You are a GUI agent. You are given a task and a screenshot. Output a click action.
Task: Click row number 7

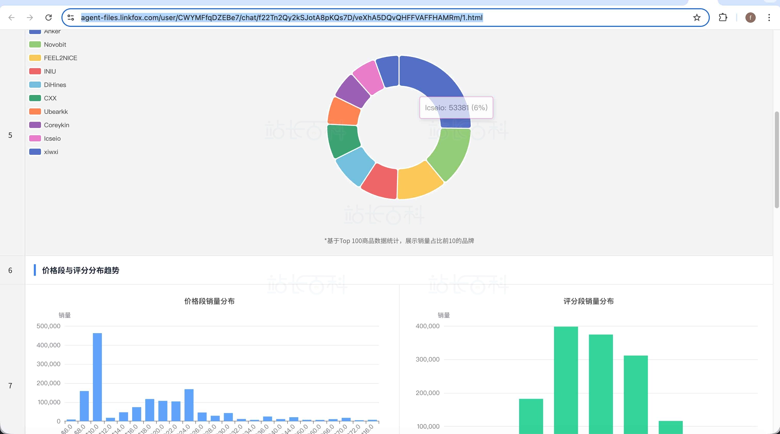tap(10, 385)
